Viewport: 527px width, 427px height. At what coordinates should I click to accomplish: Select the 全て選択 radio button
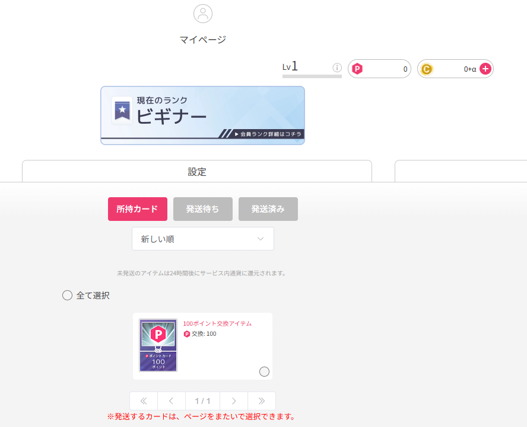[x=67, y=295]
